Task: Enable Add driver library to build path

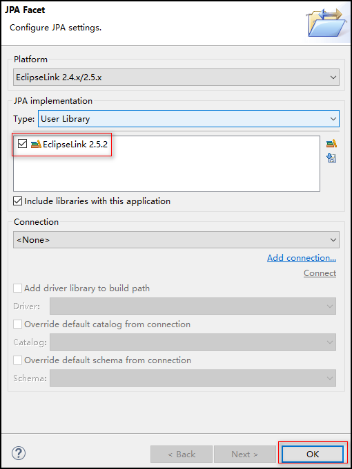Action: 18,288
